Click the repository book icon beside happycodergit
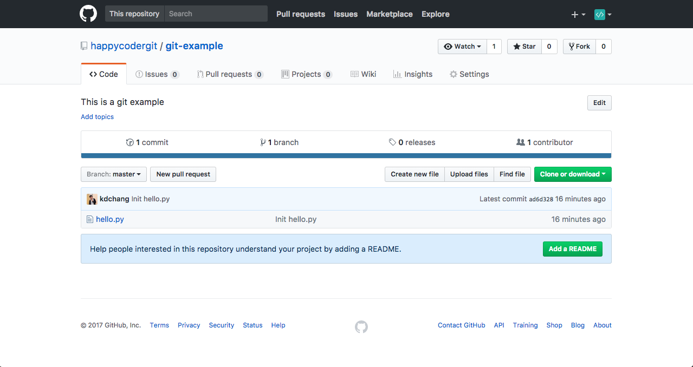This screenshot has width=693, height=367. [84, 46]
